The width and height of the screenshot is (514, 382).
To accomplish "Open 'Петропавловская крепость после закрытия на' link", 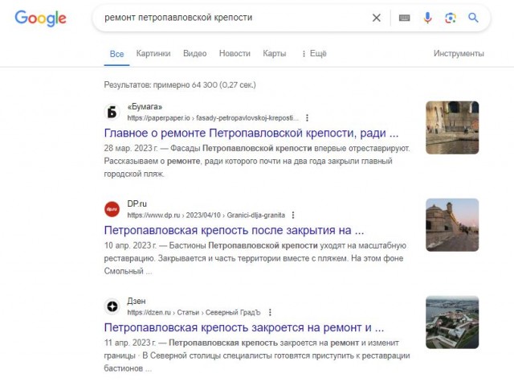I will coord(234,230).
